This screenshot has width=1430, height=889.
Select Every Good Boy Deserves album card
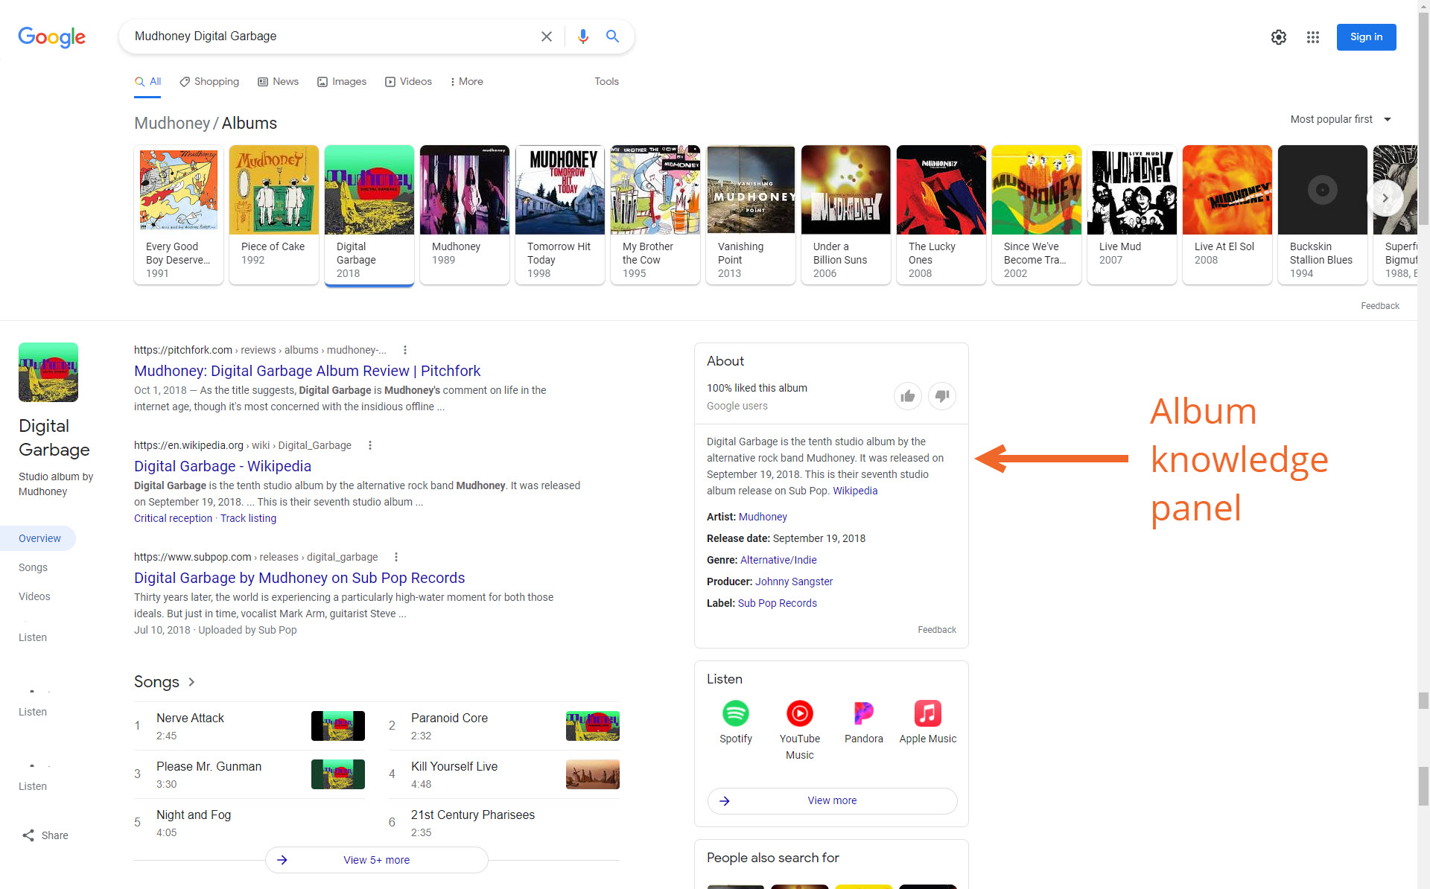(178, 214)
